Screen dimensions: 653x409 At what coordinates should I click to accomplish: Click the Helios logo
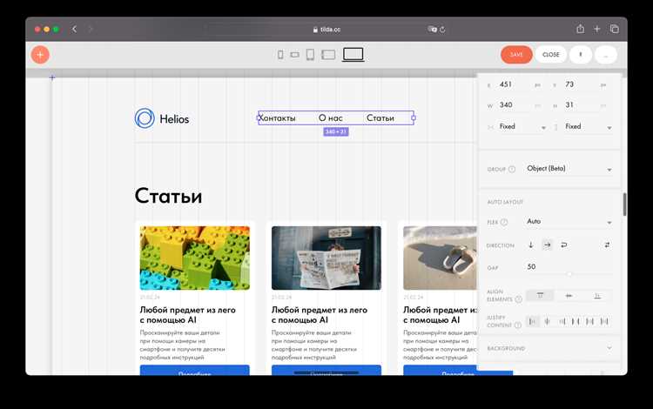[162, 118]
